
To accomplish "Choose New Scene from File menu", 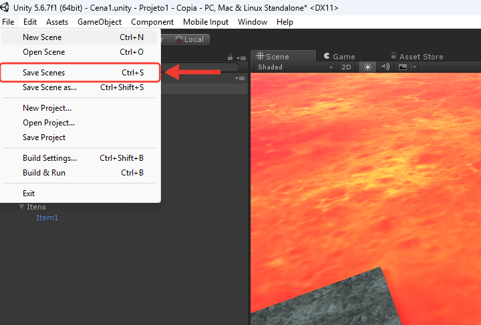I will point(79,37).
